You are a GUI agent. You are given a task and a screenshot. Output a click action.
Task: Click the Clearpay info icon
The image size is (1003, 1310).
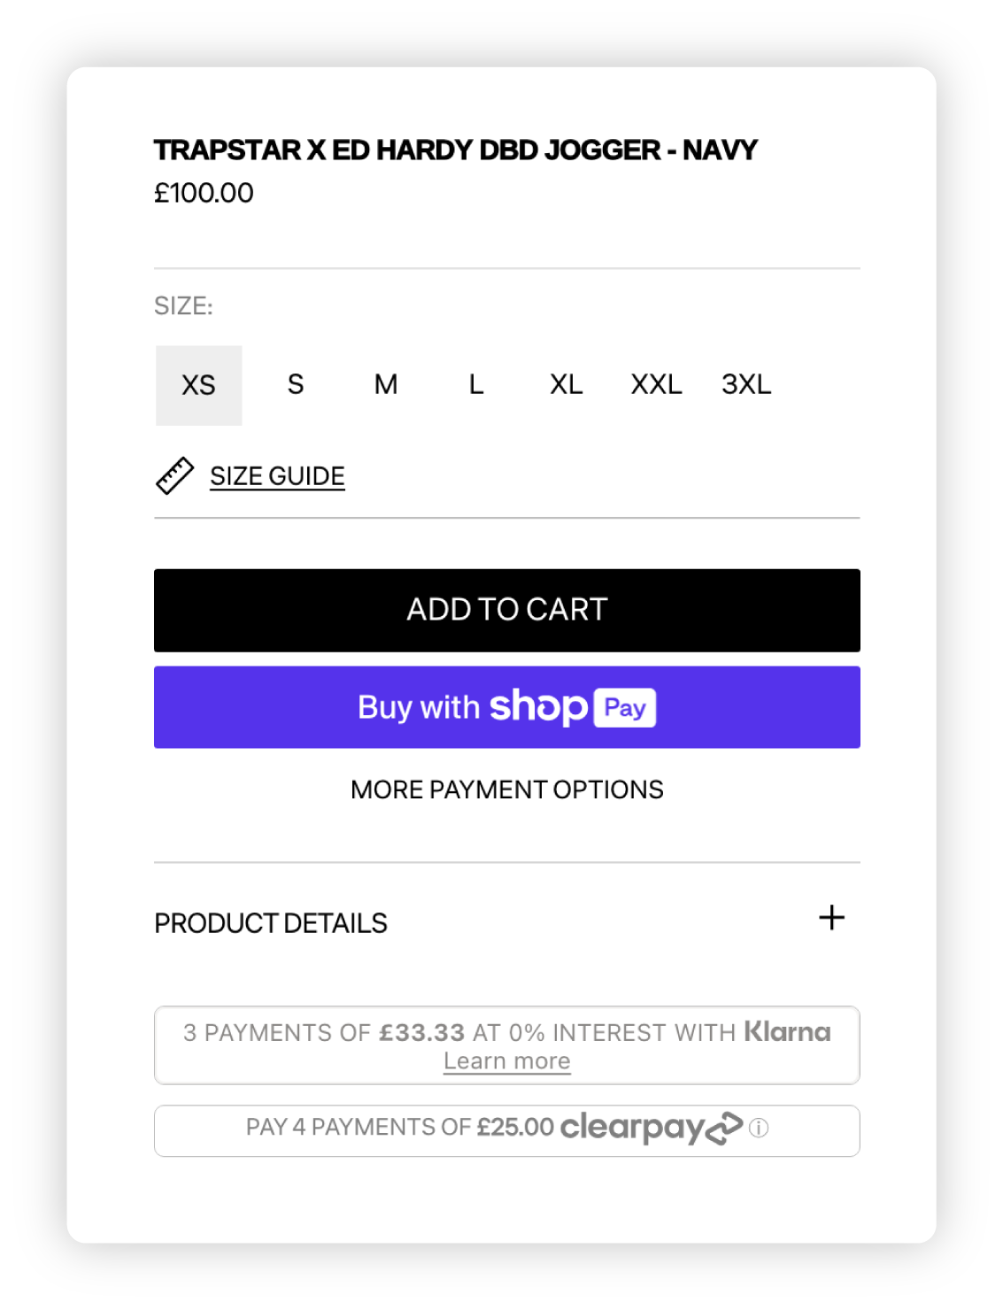[x=759, y=1129]
